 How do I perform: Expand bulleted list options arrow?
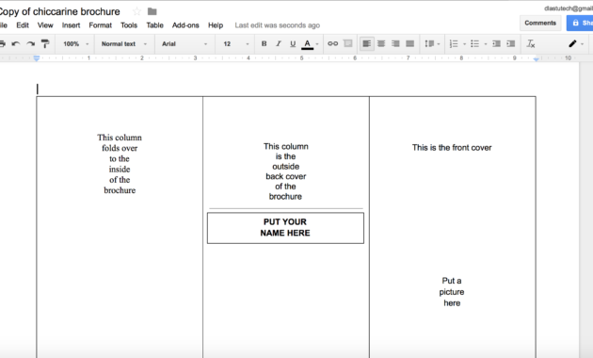pyautogui.click(x=486, y=44)
